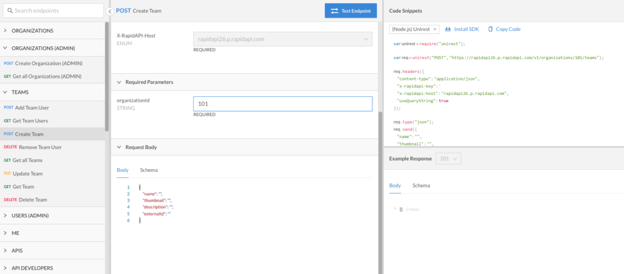Collapse the ORGANIZATIONS (ADMIN) section

[52, 48]
